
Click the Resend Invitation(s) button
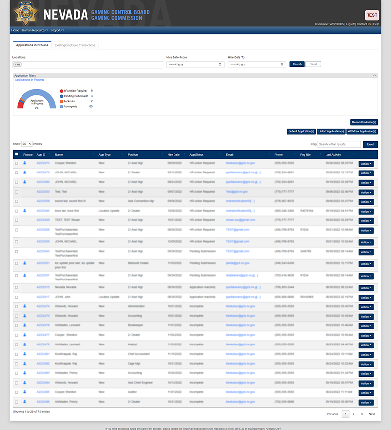(x=364, y=122)
